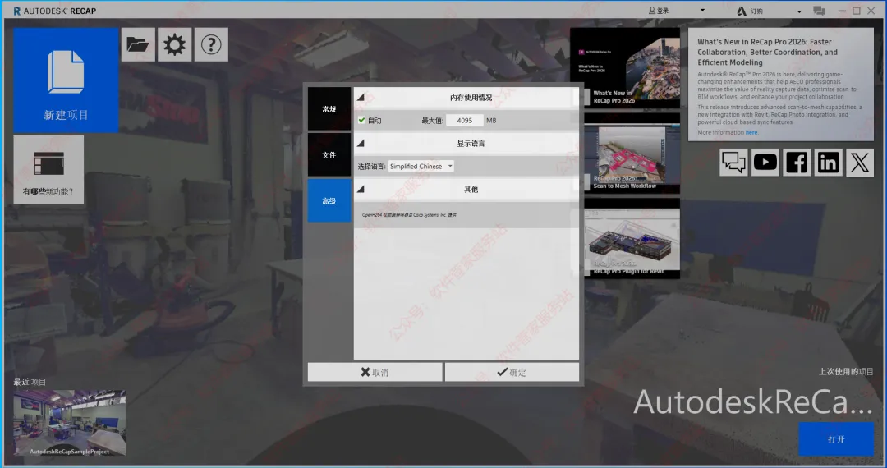The height and width of the screenshot is (468, 887).
Task: Click the AutodeskReCa... last project title
Action: click(753, 401)
